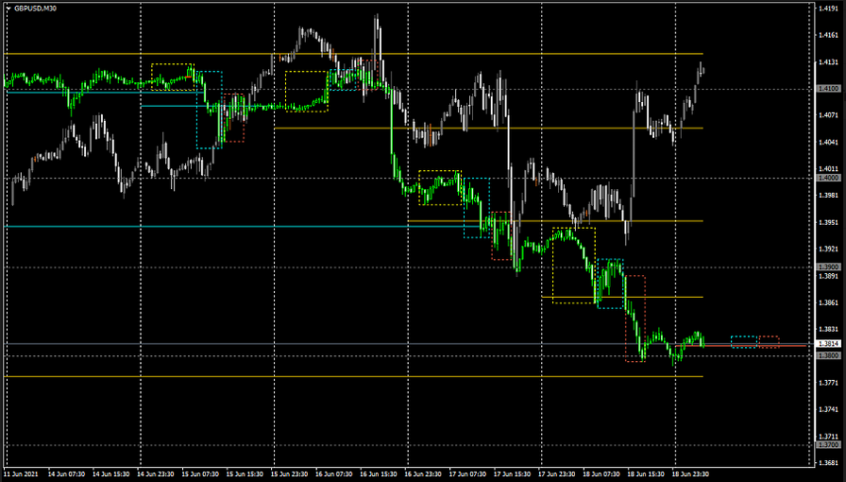
Task: Click the triangle arrow beside GBPUSD,M30
Action: [8, 7]
